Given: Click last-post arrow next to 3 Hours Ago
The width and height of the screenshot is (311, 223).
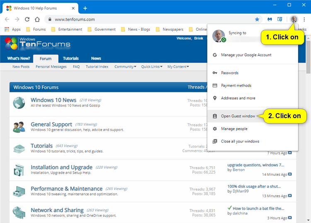Looking at the screenshot, I should click(290, 218).
